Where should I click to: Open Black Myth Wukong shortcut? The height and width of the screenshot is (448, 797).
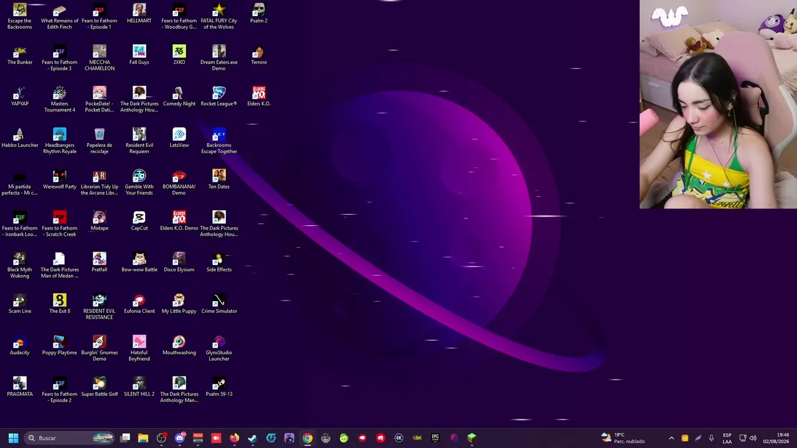[x=20, y=266]
